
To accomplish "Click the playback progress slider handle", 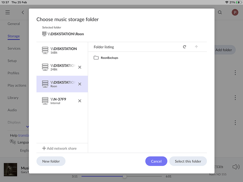I will coord(124,176).
